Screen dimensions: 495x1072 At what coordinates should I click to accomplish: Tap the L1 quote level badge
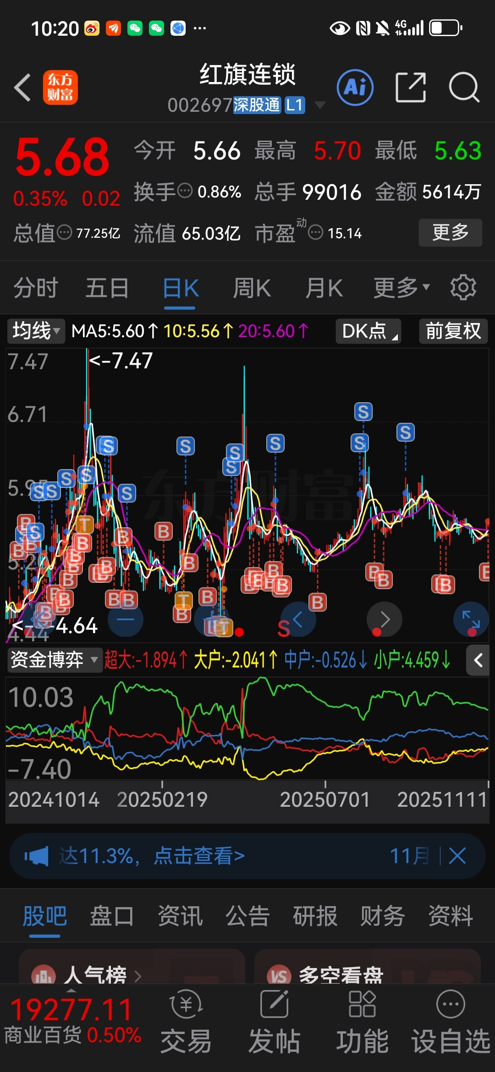(x=295, y=105)
